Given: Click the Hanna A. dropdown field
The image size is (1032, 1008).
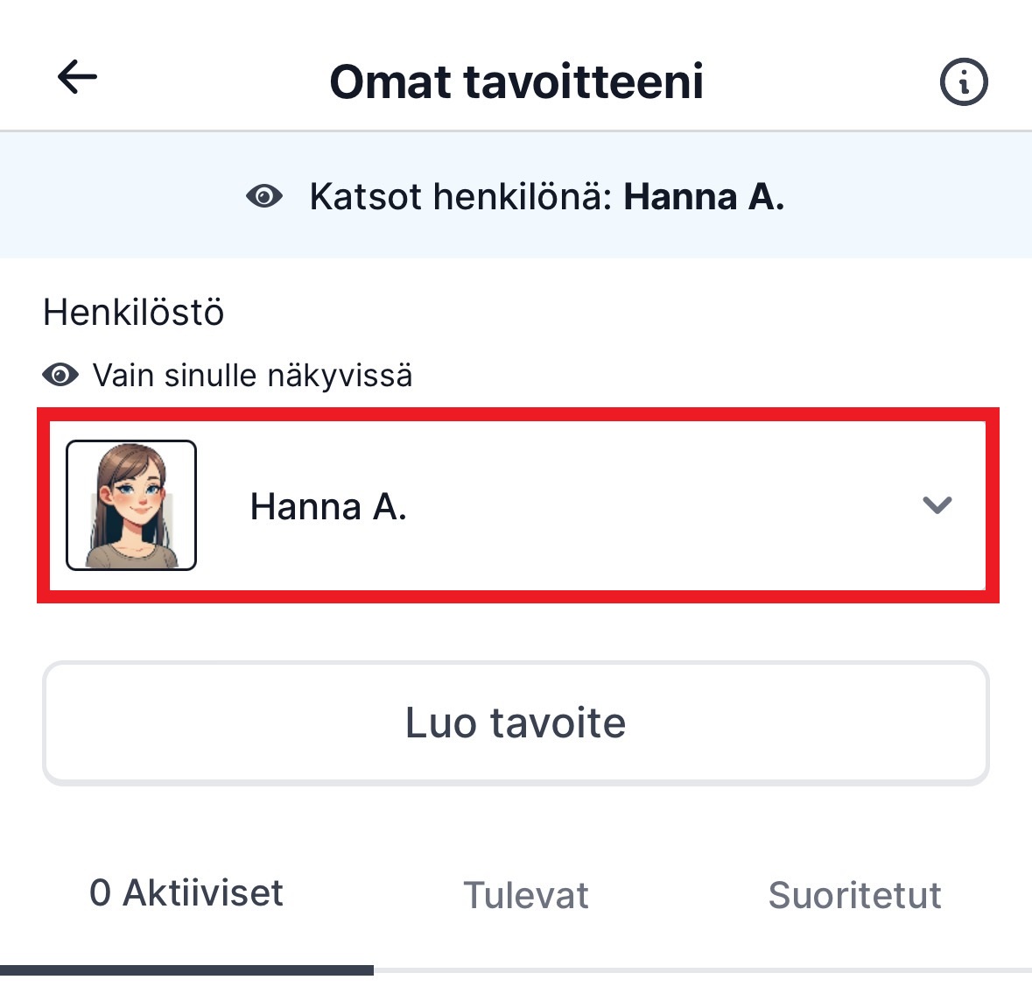Looking at the screenshot, I should coord(516,504).
